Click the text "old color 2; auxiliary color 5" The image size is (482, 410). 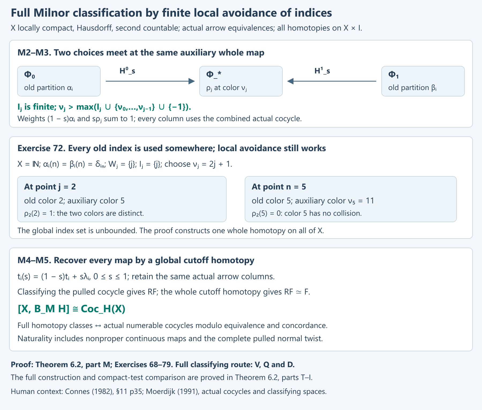coord(74,201)
